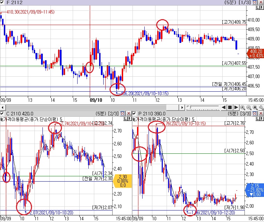Click the blue 2.15 -21.82% price tag
264x222 pixels.
click(x=255, y=190)
